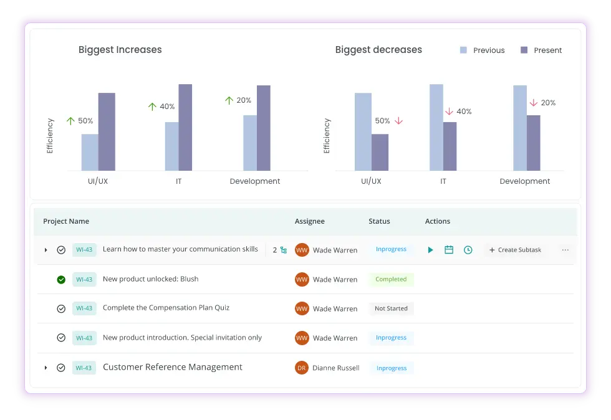Click the Previous bar for Development in Biggest Increases
The width and height of the screenshot is (611, 420).
coord(250,143)
